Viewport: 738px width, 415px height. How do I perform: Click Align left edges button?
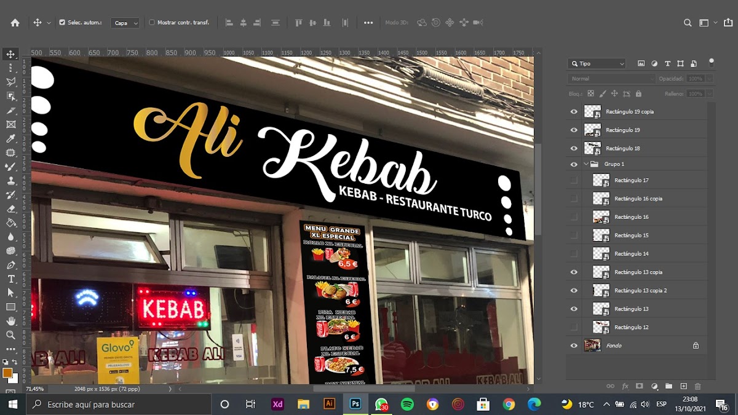(229, 23)
